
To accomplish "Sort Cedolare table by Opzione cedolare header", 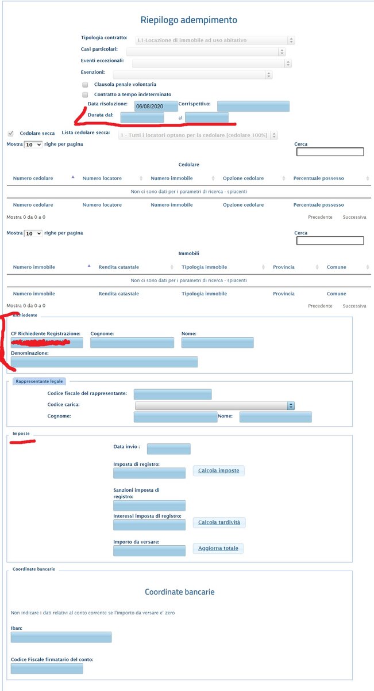I will (244, 179).
